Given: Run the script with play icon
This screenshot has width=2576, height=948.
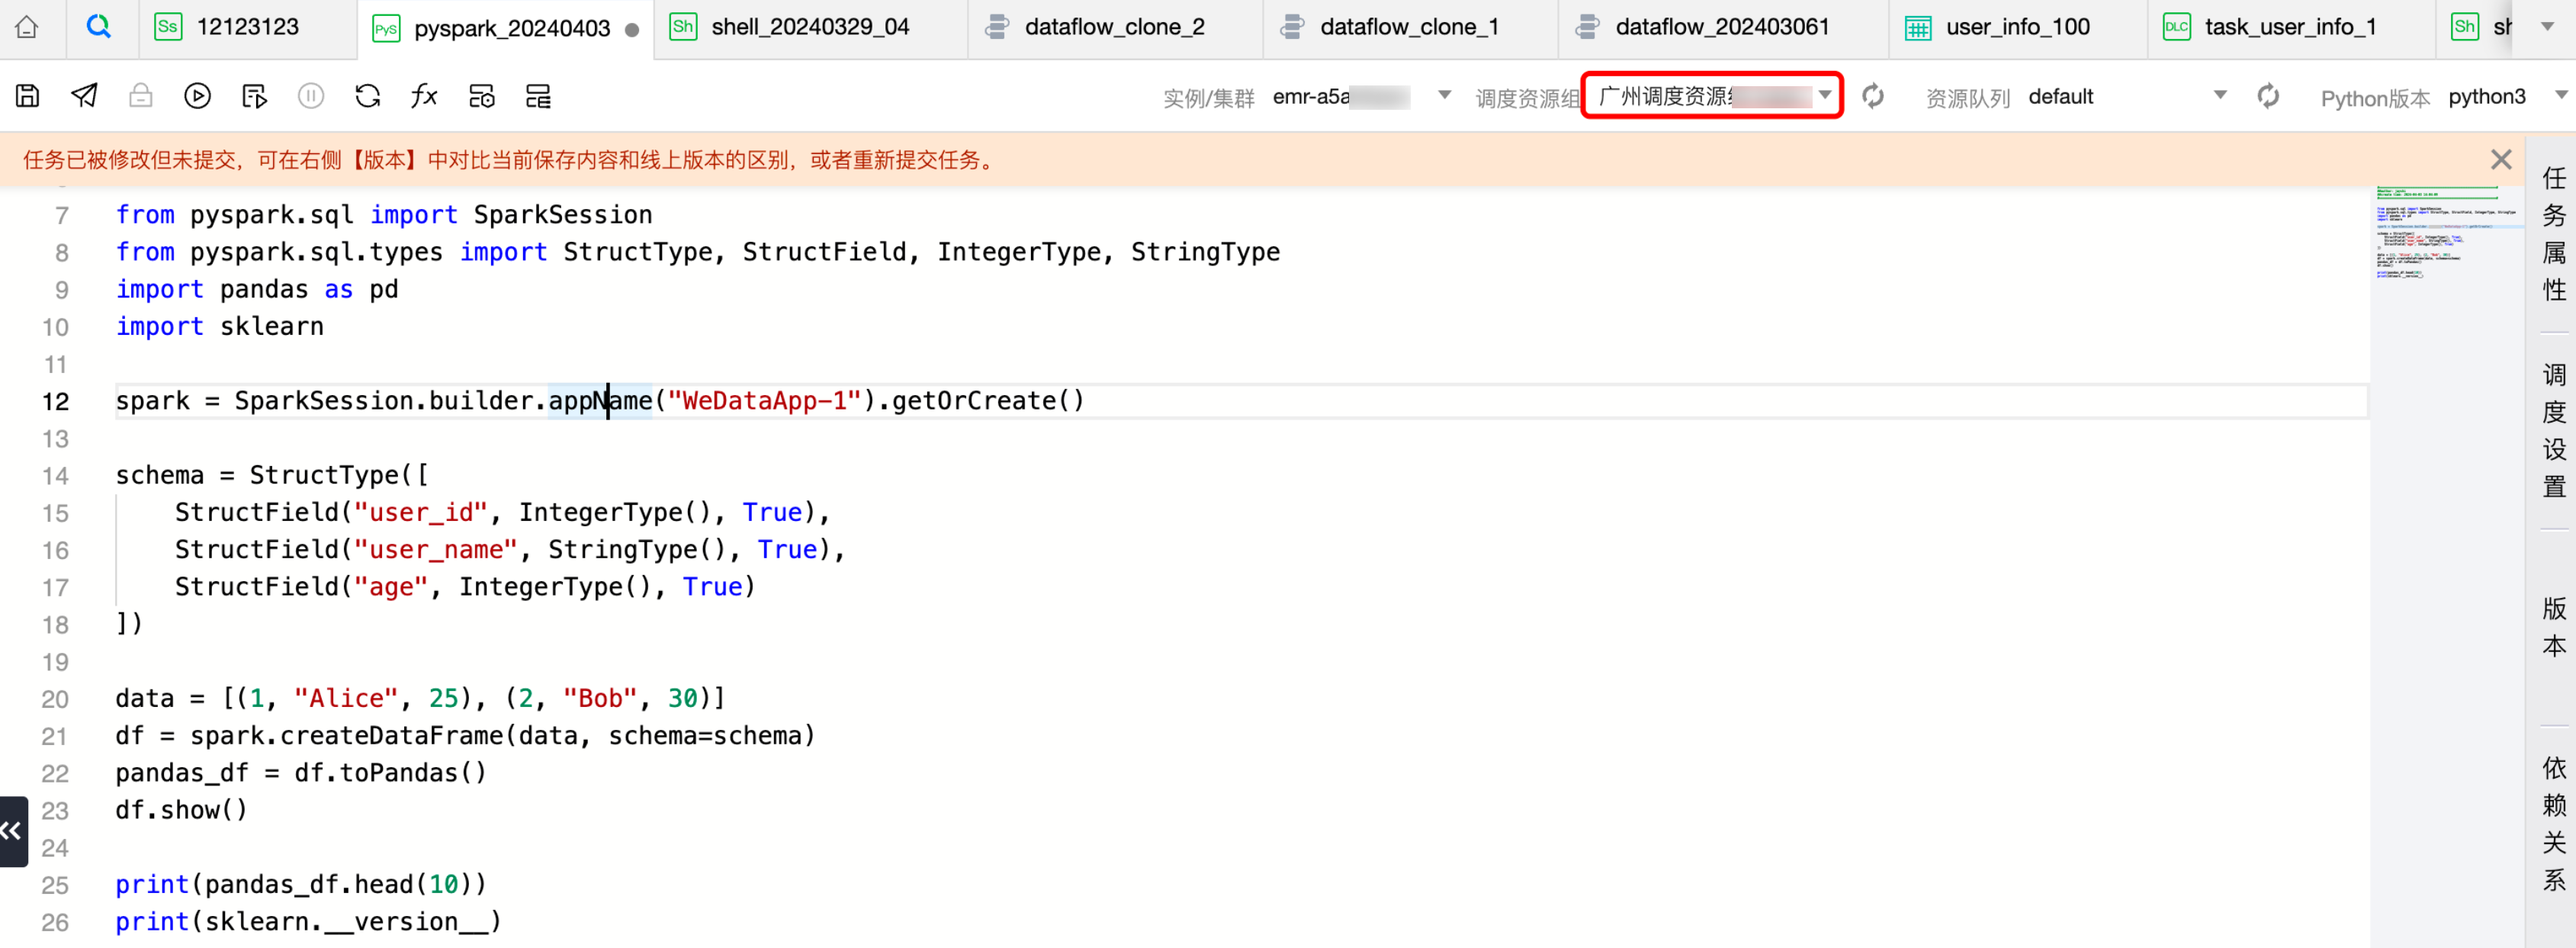Looking at the screenshot, I should (197, 96).
